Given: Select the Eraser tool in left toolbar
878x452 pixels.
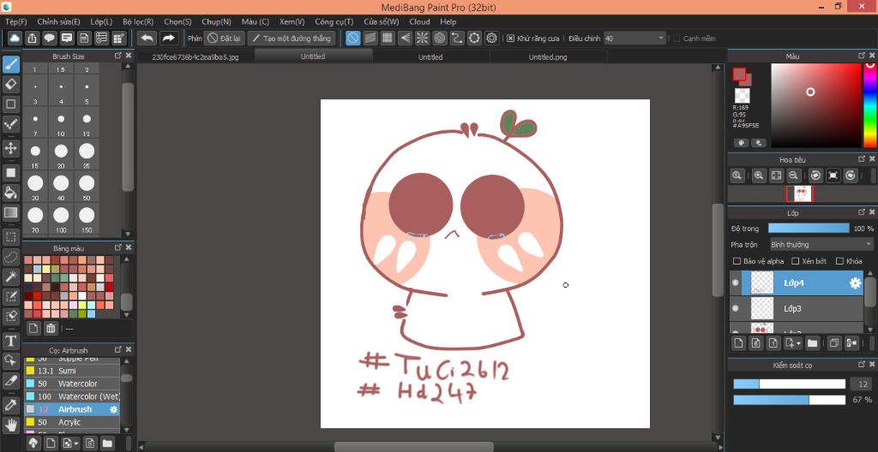Looking at the screenshot, I should tap(11, 84).
